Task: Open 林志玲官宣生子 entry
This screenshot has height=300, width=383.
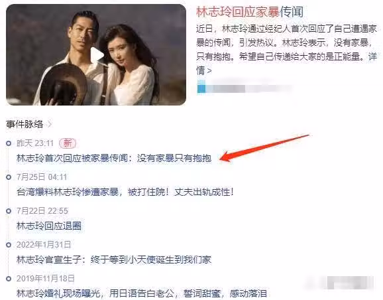Action: [114, 260]
